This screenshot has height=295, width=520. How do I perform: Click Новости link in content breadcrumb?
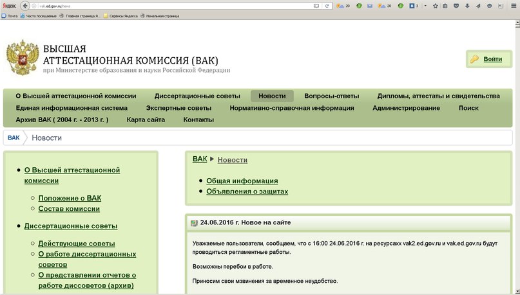pos(233,160)
